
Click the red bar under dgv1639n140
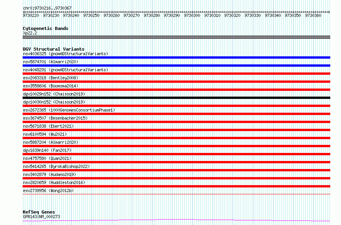[176, 154]
